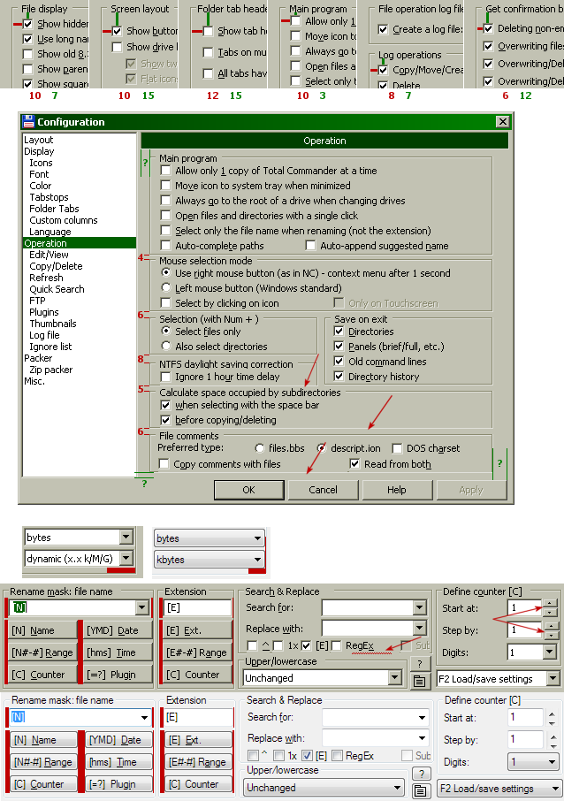This screenshot has height=801, width=564.
Task: Uncheck before copying/deleting
Action: point(165,420)
